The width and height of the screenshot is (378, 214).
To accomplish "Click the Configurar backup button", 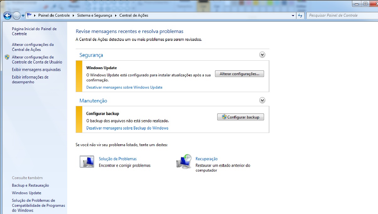I will 240,117.
